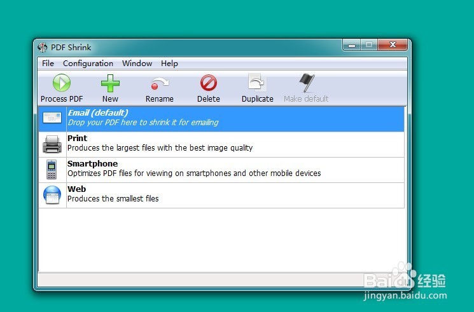
Task: Click the 'Process PDF' toolbar label
Action: pos(62,98)
